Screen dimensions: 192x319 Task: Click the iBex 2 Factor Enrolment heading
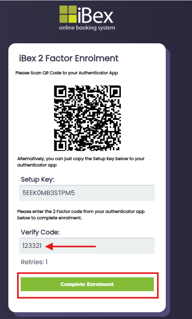[69, 58]
